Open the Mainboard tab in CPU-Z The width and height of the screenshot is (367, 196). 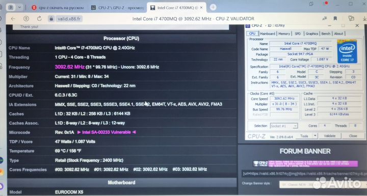point(267,34)
